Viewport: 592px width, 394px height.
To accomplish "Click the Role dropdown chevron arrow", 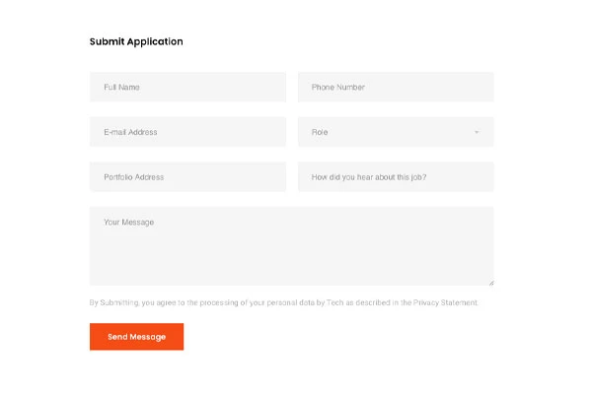I will point(476,132).
